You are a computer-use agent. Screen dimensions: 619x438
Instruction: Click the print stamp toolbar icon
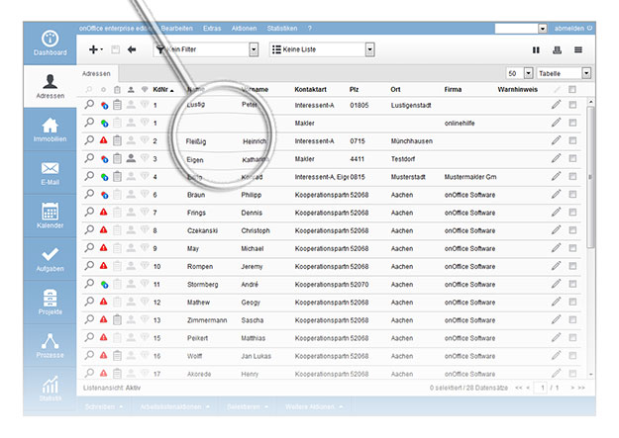(557, 49)
